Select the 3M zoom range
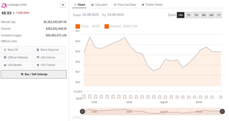This screenshot has height=121, width=229. click(x=204, y=15)
